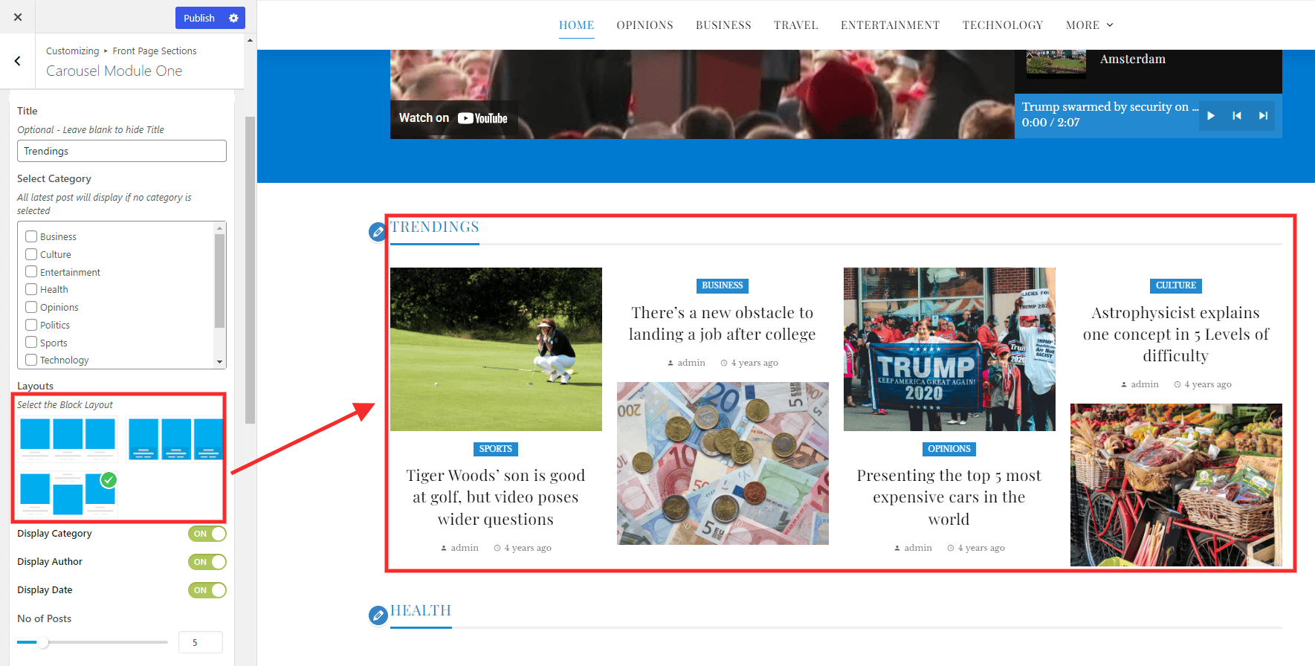Open the OPINIONS category badge on post
The image size is (1315, 666).
click(x=949, y=449)
